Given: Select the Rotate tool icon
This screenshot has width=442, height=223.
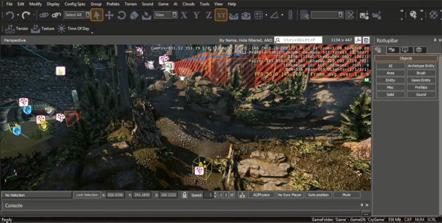Looking at the screenshot, I should tap(121, 15).
